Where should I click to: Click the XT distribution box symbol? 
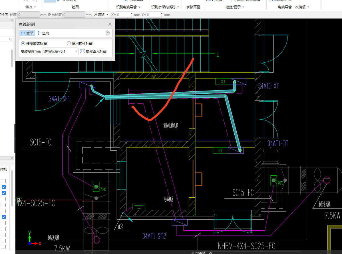(223, 82)
